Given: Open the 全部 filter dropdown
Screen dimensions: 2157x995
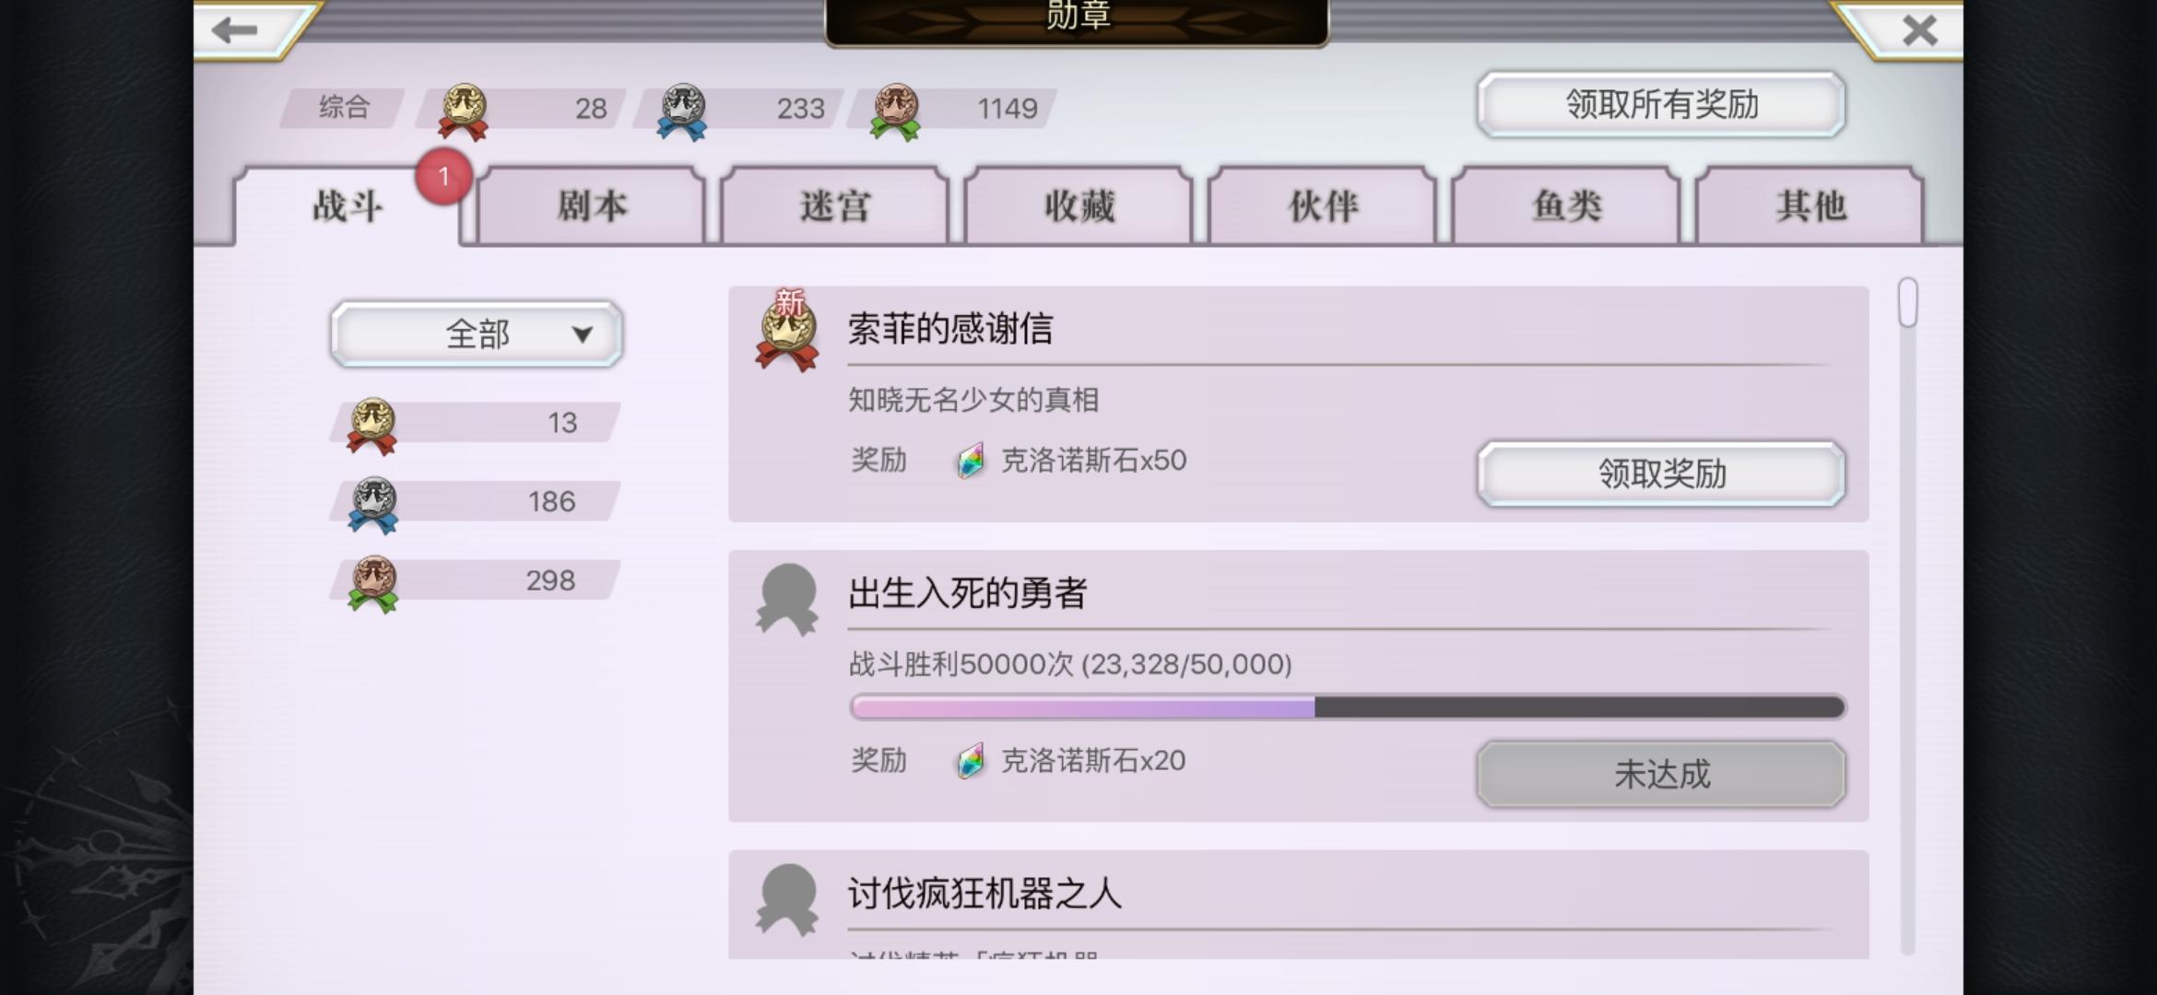Looking at the screenshot, I should [x=477, y=334].
